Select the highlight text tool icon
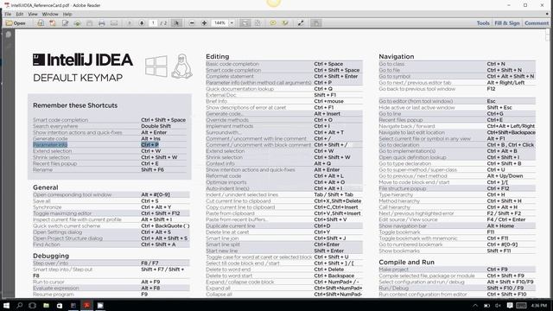The width and height of the screenshot is (553, 311). coord(285,23)
